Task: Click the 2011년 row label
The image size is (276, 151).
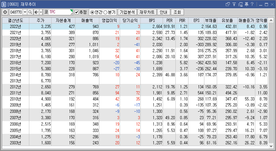Action: 16,93
